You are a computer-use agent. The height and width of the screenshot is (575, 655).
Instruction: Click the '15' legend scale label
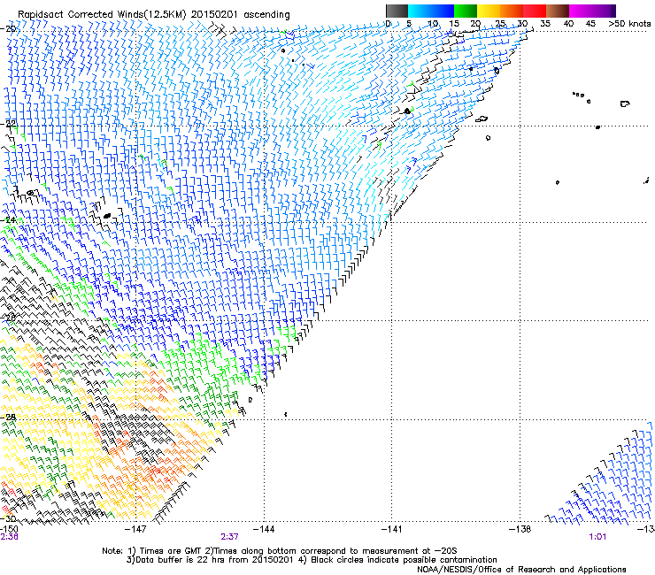[454, 23]
